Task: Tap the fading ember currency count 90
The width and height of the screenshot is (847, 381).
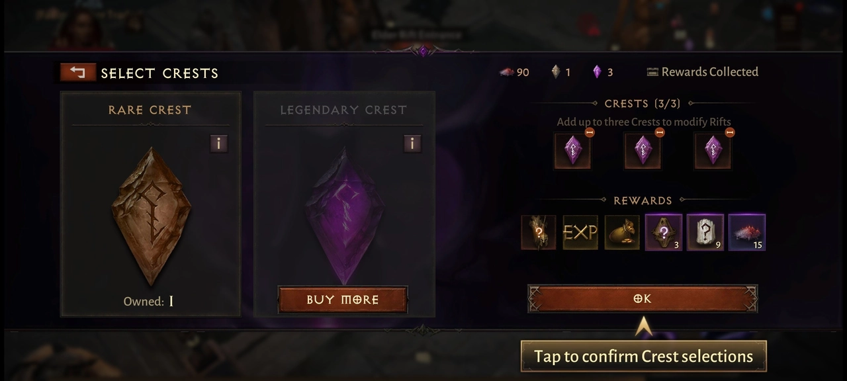Action: [514, 72]
